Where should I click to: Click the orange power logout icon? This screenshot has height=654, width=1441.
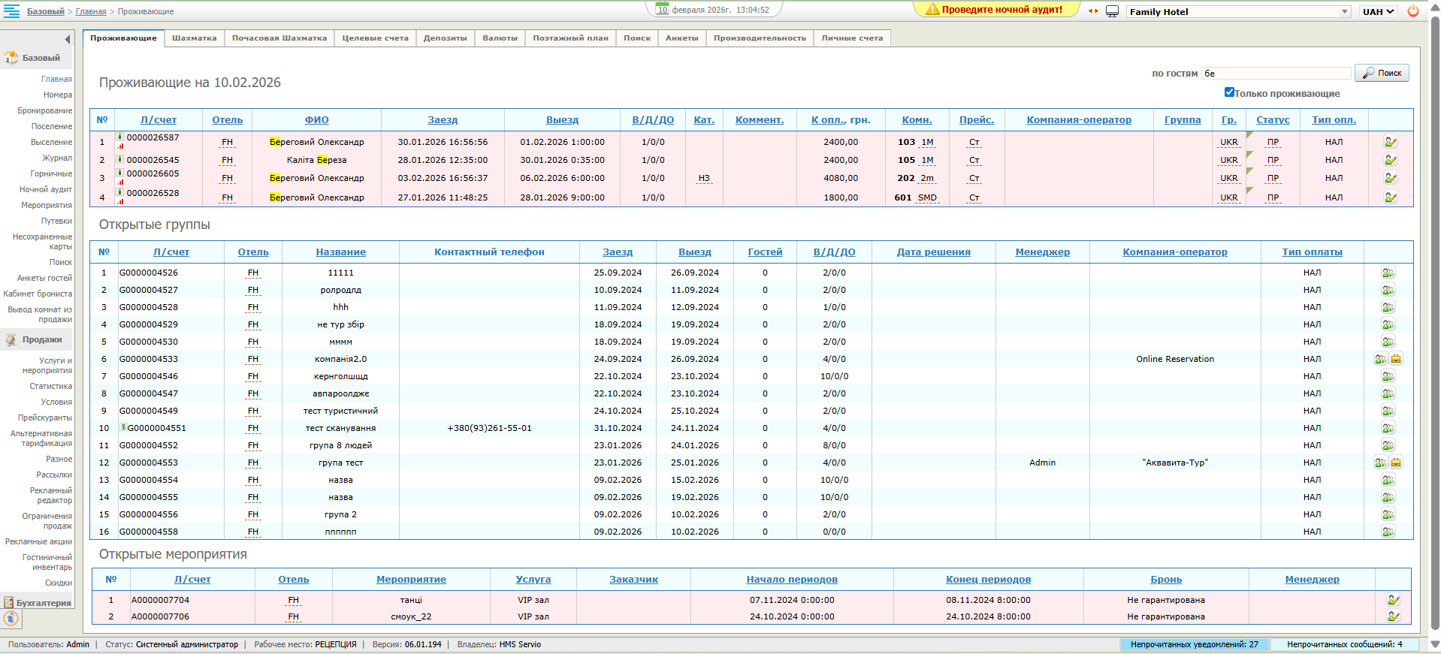1413,11
